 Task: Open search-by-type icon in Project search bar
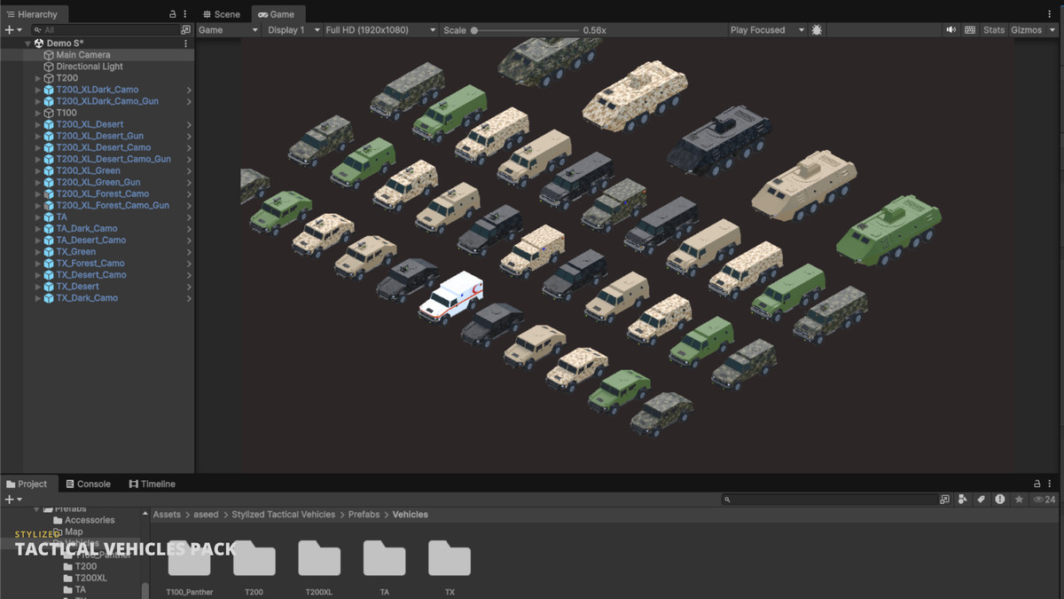click(x=944, y=500)
